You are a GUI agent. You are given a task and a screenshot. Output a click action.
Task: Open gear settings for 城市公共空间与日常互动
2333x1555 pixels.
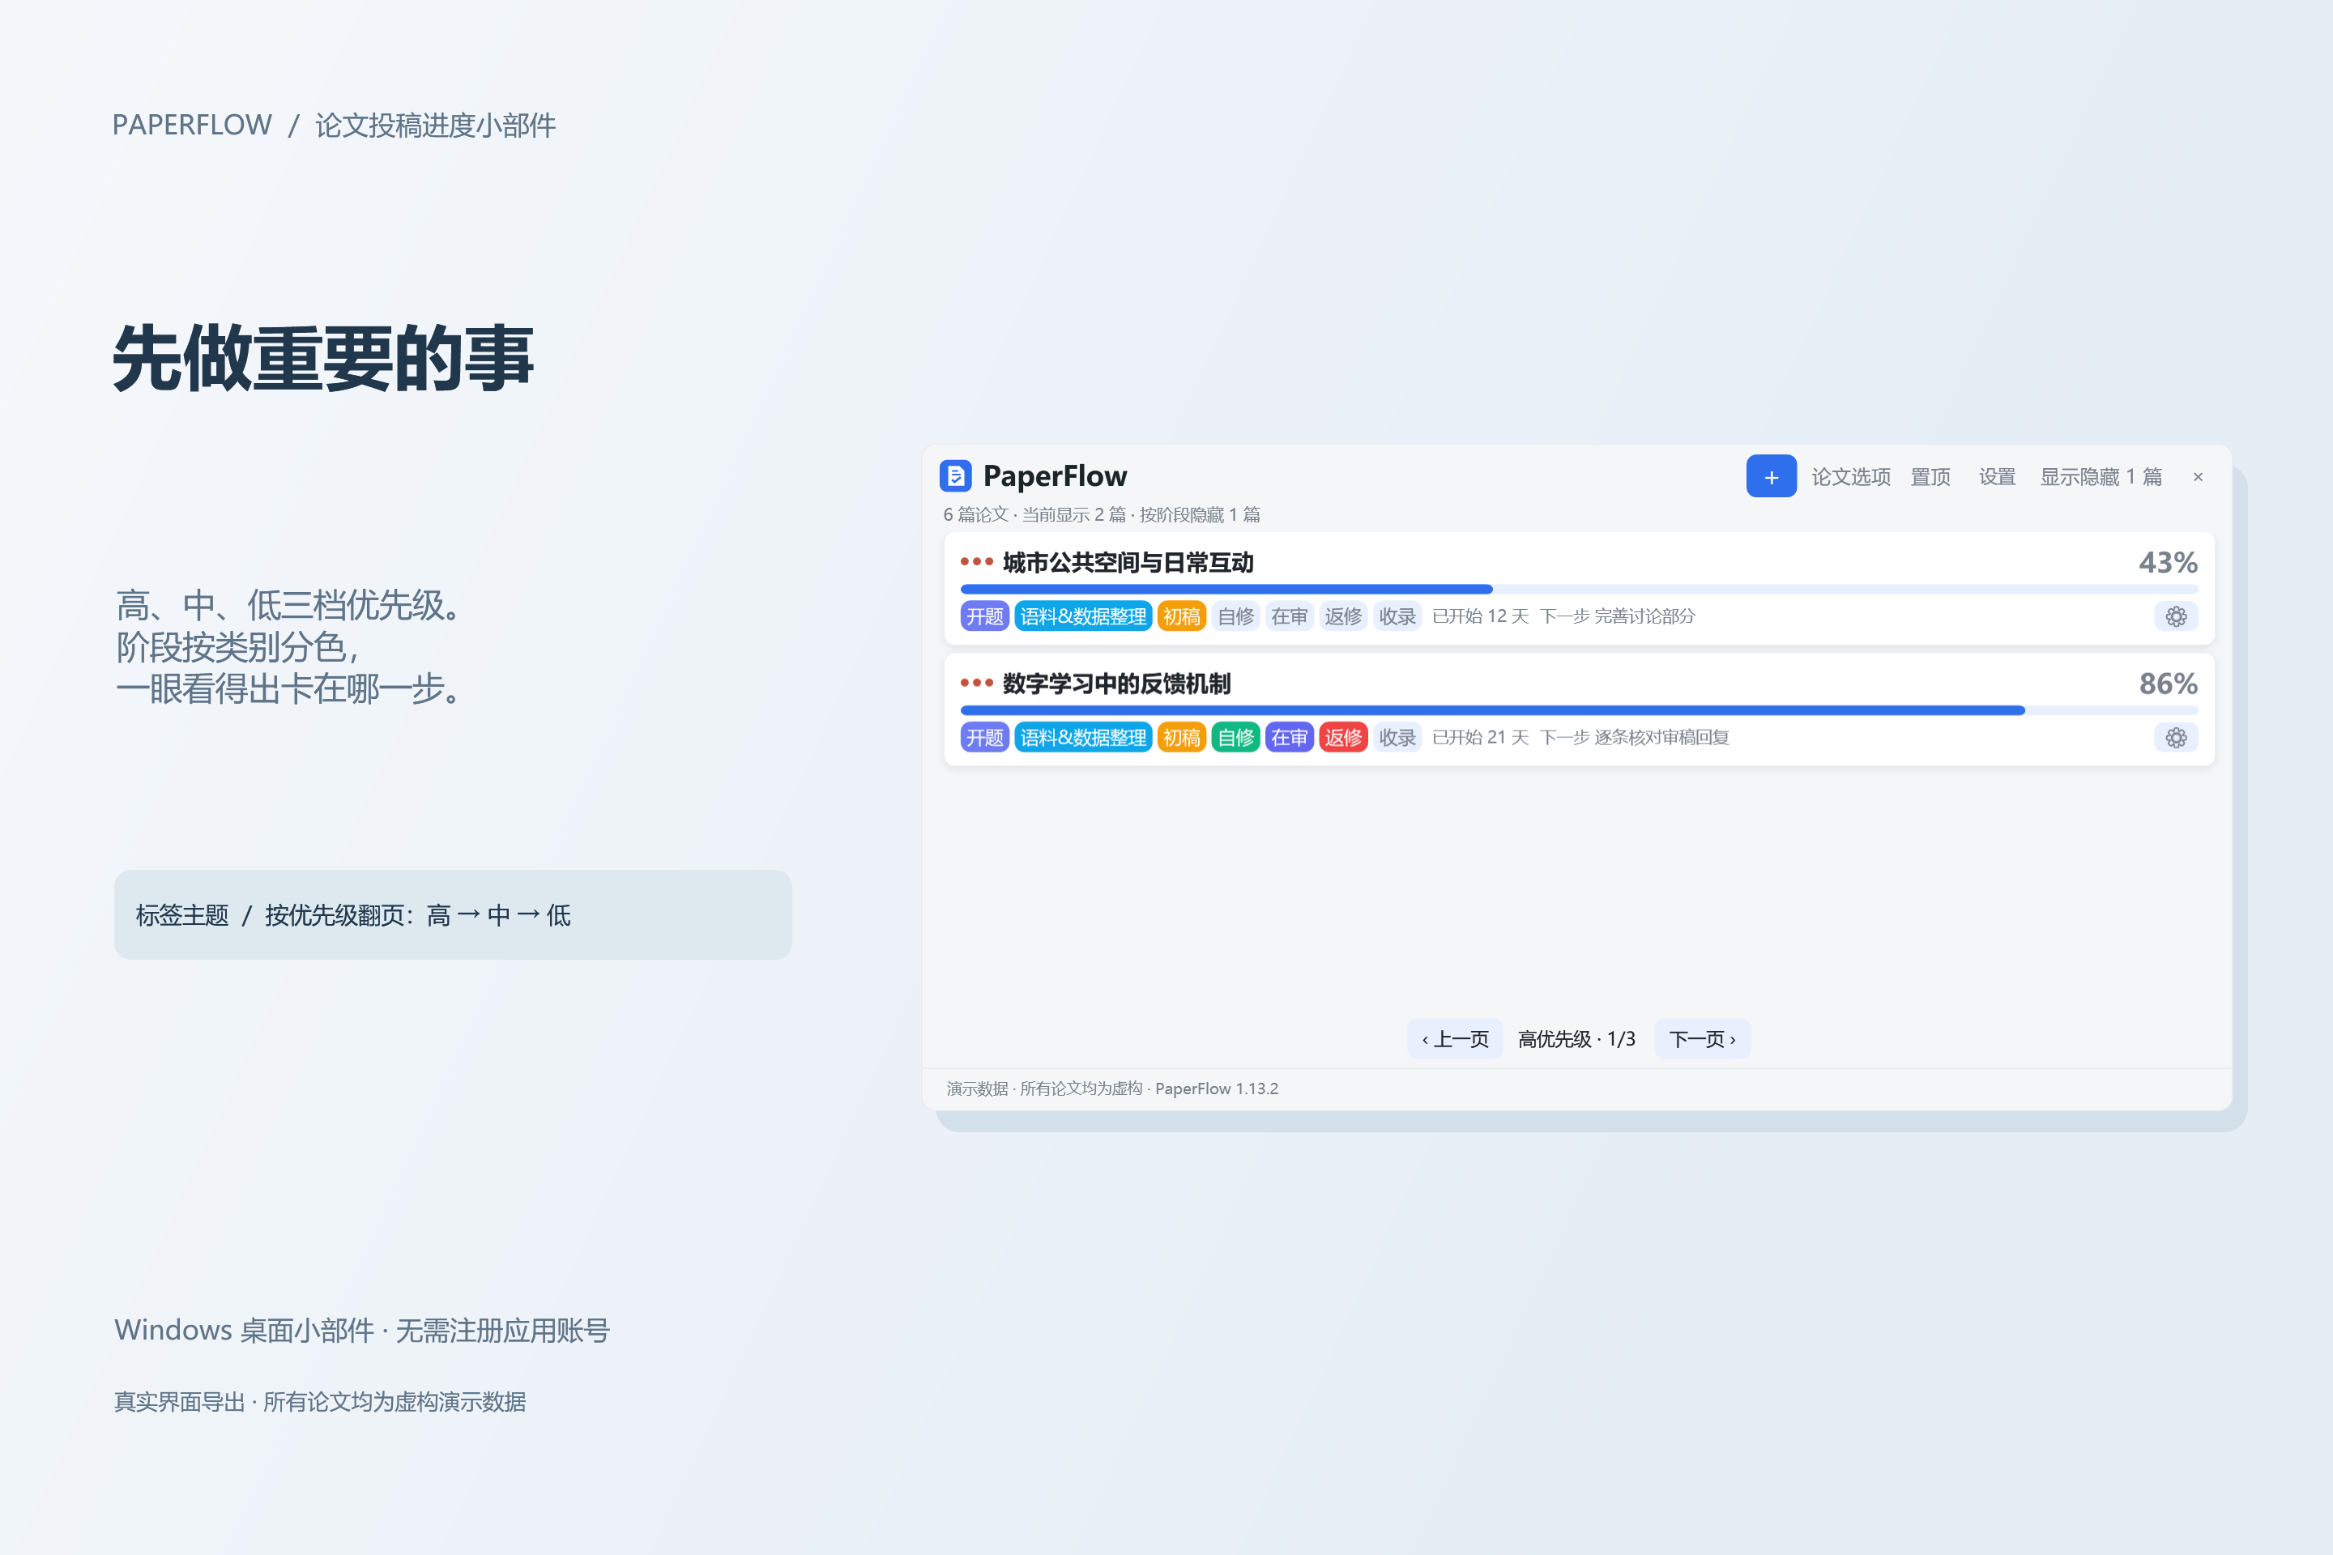click(x=2175, y=617)
